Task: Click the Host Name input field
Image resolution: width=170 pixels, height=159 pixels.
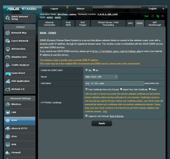Action: tap(114, 84)
